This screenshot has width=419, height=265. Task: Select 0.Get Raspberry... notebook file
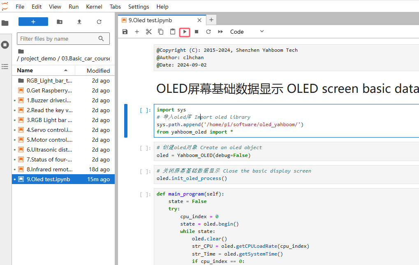coord(63,90)
